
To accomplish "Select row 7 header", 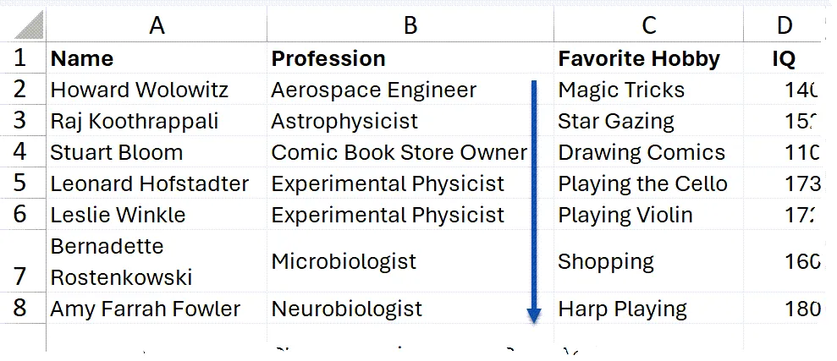I will tap(22, 262).
